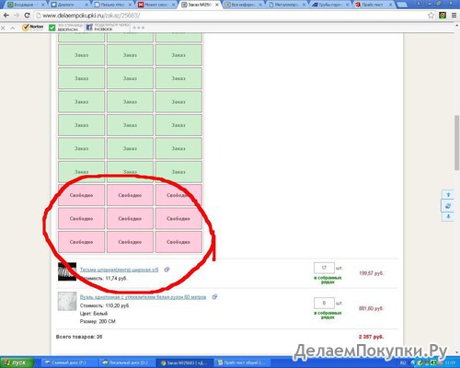Open the Chrome menu hamburger icon

tap(454, 16)
